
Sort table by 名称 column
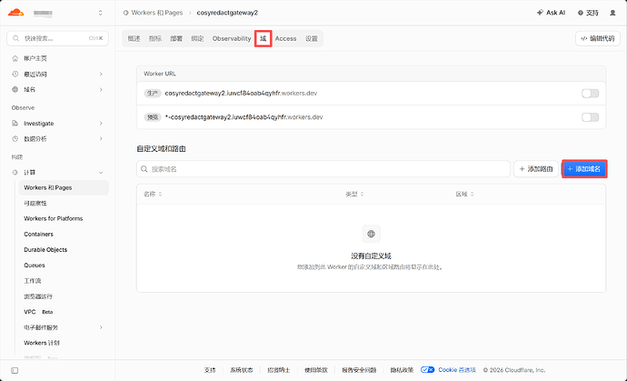tap(153, 194)
